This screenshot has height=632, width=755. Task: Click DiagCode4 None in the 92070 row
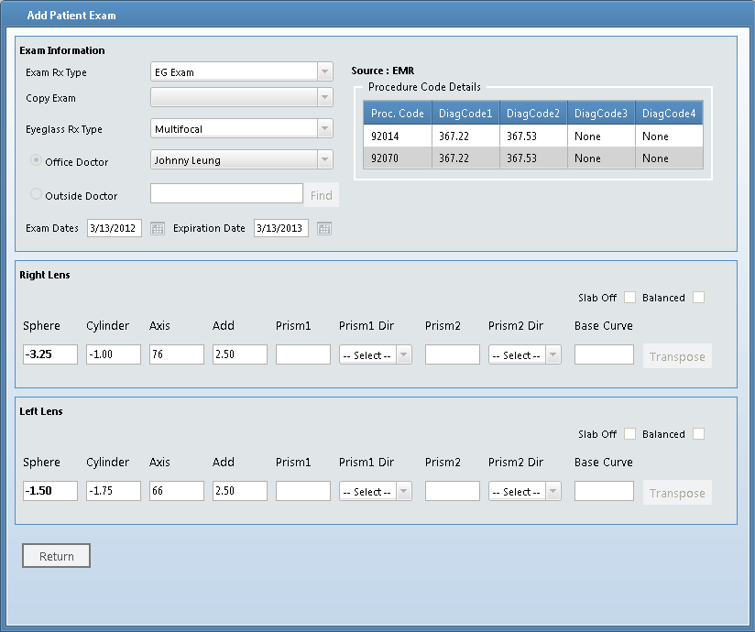tap(669, 158)
